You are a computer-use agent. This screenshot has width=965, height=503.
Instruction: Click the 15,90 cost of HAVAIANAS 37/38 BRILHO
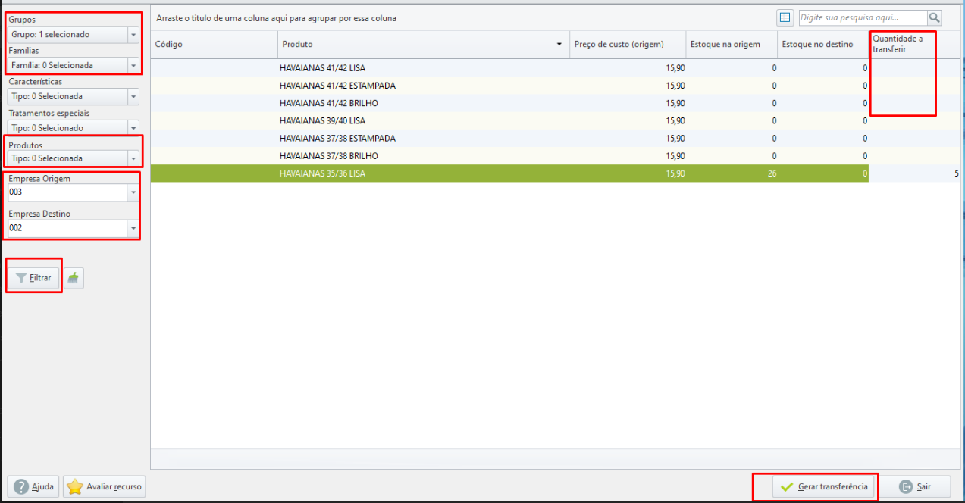(675, 156)
